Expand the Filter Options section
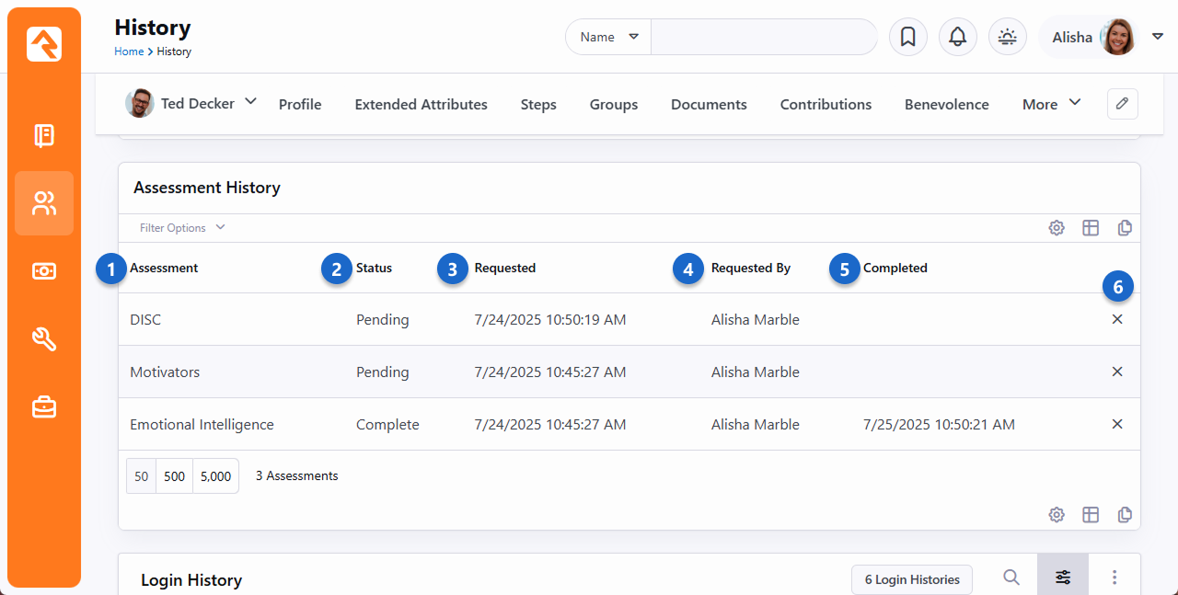The width and height of the screenshot is (1178, 595). point(181,228)
